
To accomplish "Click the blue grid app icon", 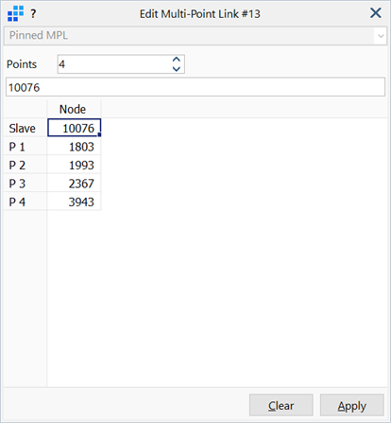I will 15,14.
